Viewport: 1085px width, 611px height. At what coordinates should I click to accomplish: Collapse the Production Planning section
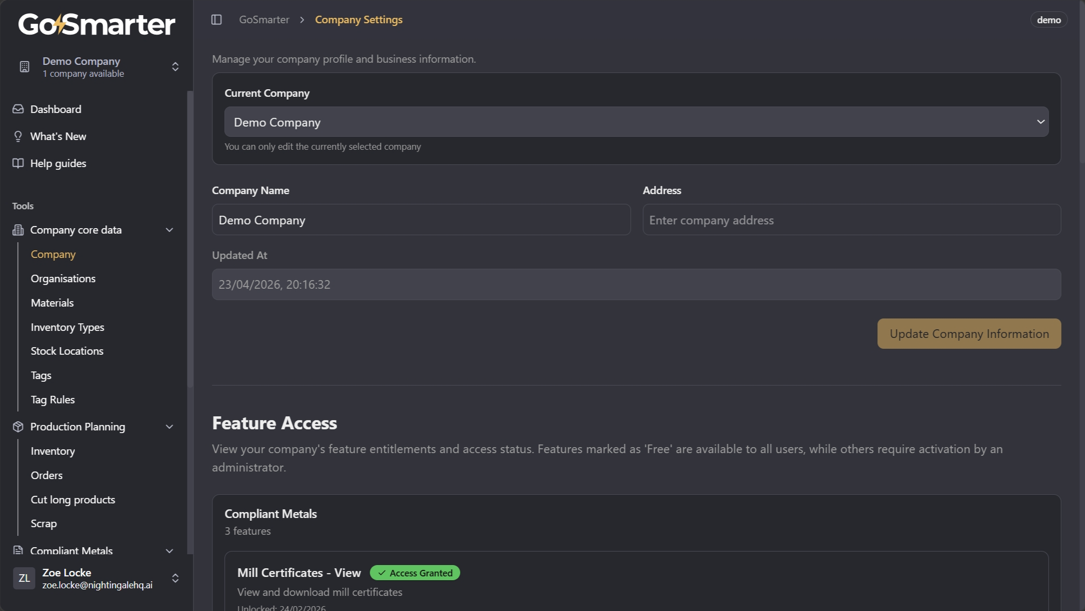pos(169,427)
